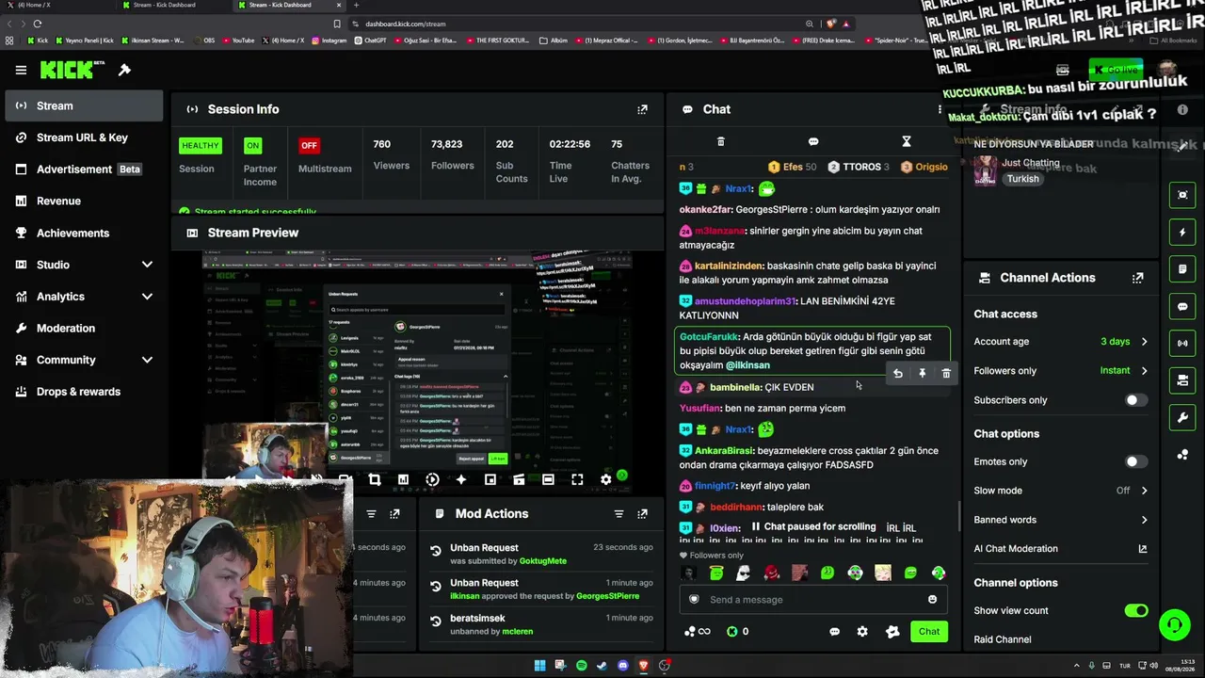Open AI Chat Moderation link
Viewport: 1205px width, 678px height.
[x=1143, y=549]
